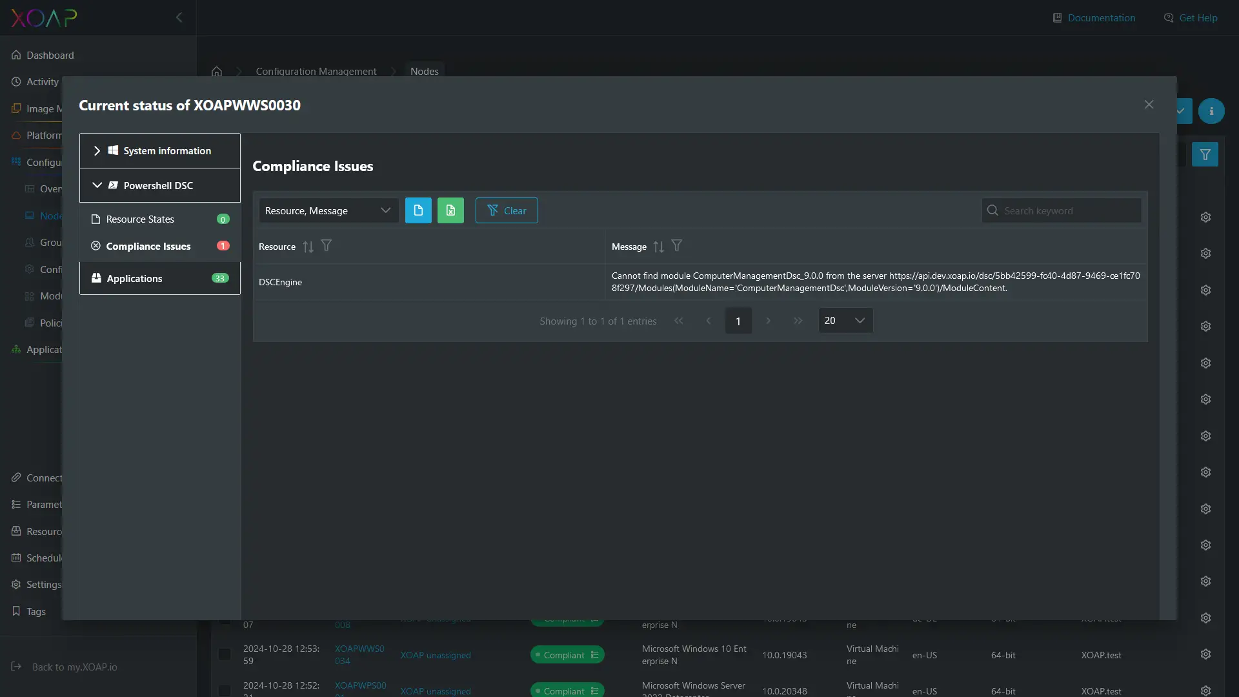The width and height of the screenshot is (1239, 697).
Task: Click Application icon in sidebar
Action: coord(16,349)
